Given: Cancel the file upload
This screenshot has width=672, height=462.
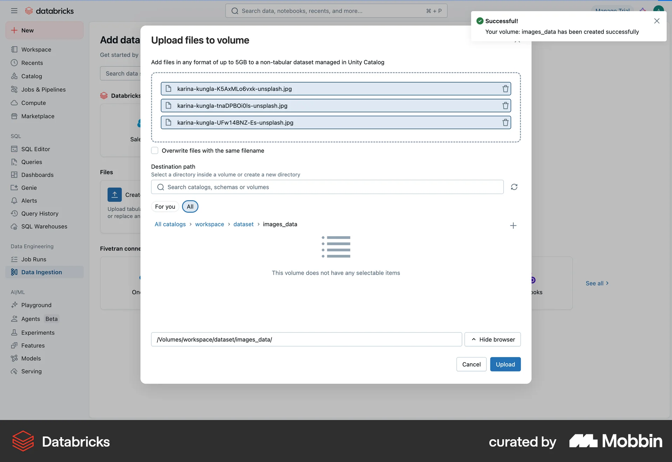Looking at the screenshot, I should [471, 364].
